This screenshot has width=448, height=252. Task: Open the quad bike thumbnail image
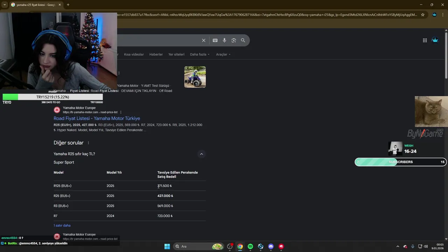click(195, 77)
